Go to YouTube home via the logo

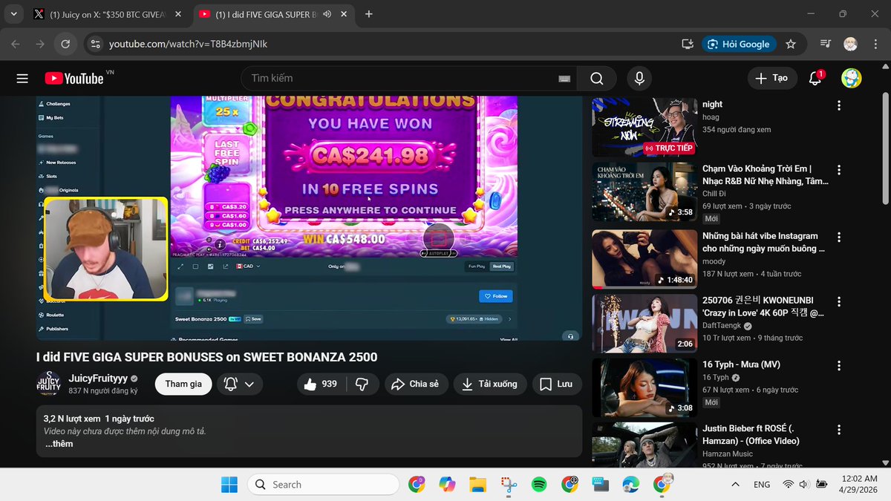[x=74, y=78]
